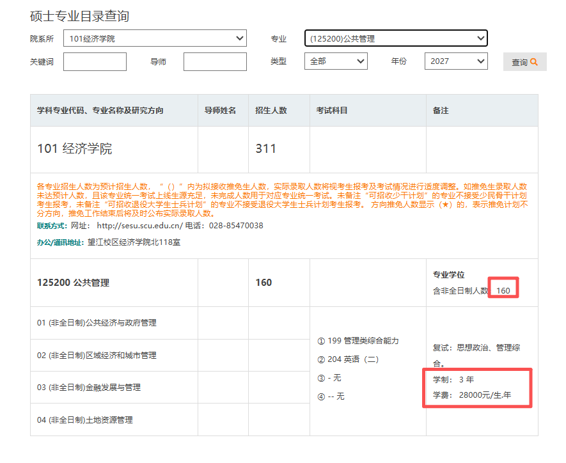Image resolution: width=566 pixels, height=463 pixels.
Task: Click the 311 enrollment number
Action: click(265, 148)
